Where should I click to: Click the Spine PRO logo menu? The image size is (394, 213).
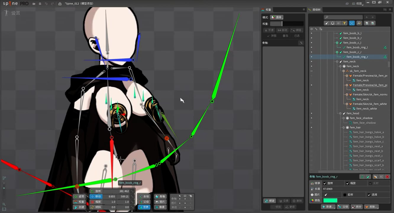pos(16,4)
